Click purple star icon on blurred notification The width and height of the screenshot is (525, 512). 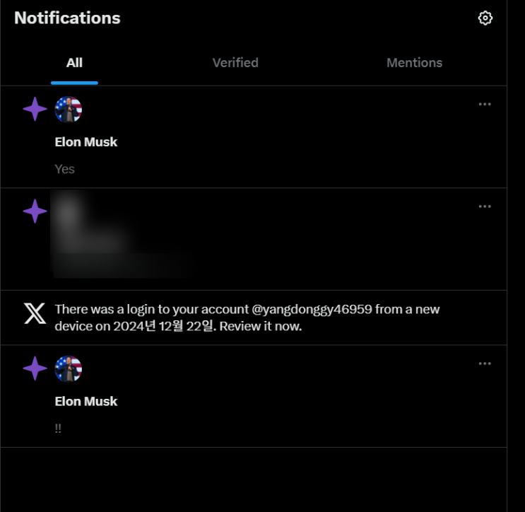(x=35, y=211)
